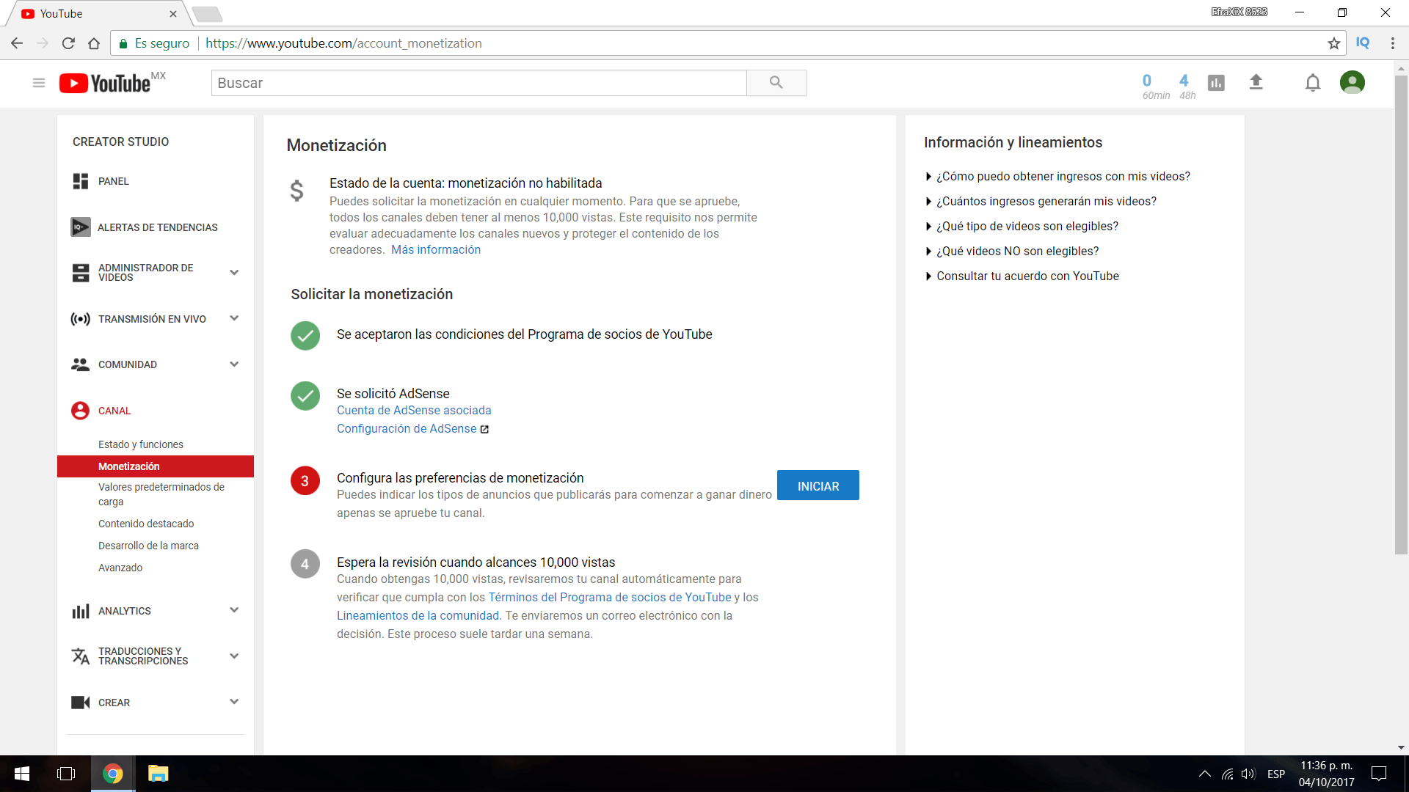Open the Avanzado menu item
Image resolution: width=1409 pixels, height=792 pixels.
pyautogui.click(x=120, y=568)
